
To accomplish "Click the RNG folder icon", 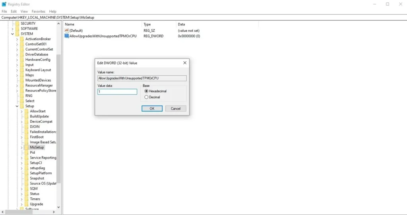I will pos(22,96).
